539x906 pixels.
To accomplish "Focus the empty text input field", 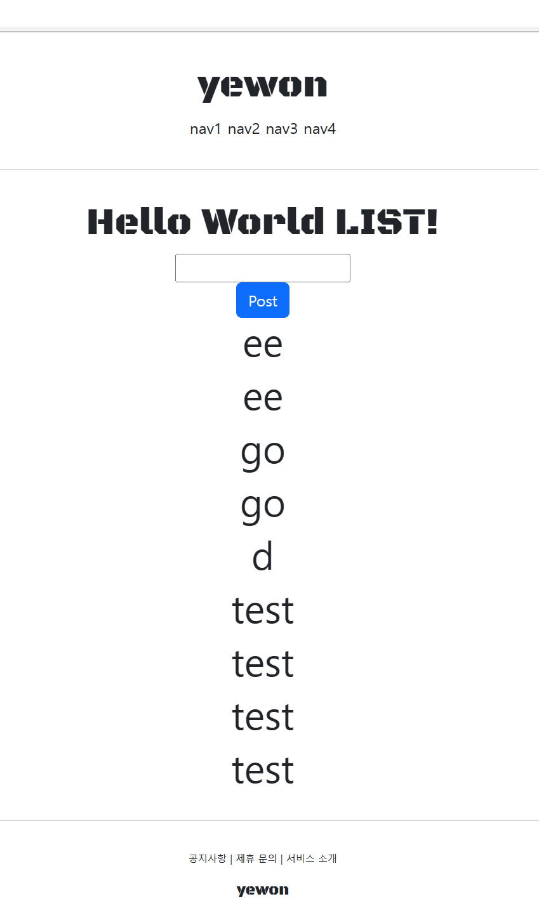I will (263, 268).
